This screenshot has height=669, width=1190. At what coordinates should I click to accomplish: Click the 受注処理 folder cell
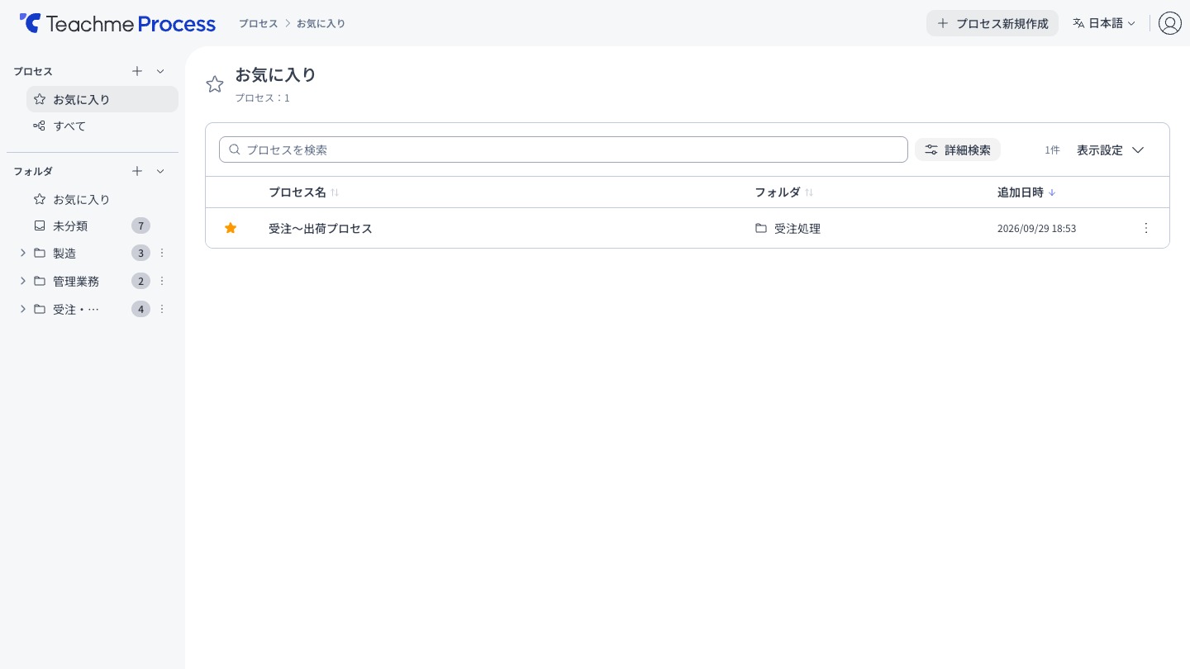(x=788, y=228)
